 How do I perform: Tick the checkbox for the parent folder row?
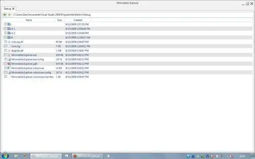(6, 24)
